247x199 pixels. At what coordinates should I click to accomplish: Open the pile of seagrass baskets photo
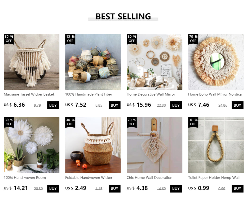[93, 62]
